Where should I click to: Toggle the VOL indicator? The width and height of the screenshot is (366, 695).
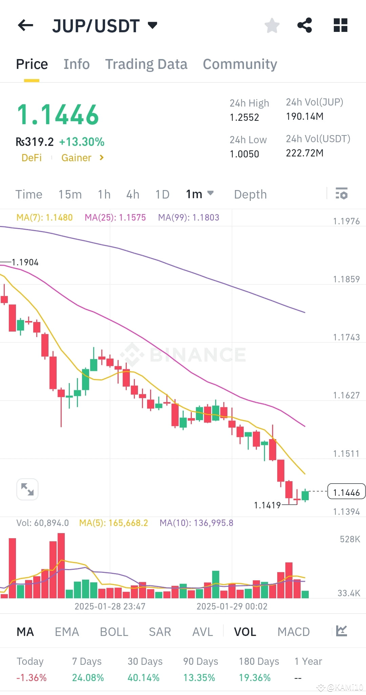[x=245, y=632]
